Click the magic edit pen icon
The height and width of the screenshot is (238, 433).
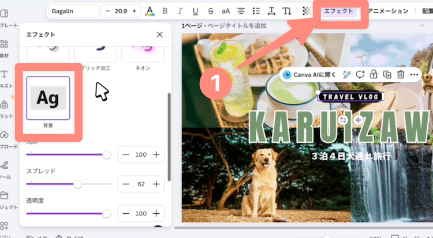point(346,75)
